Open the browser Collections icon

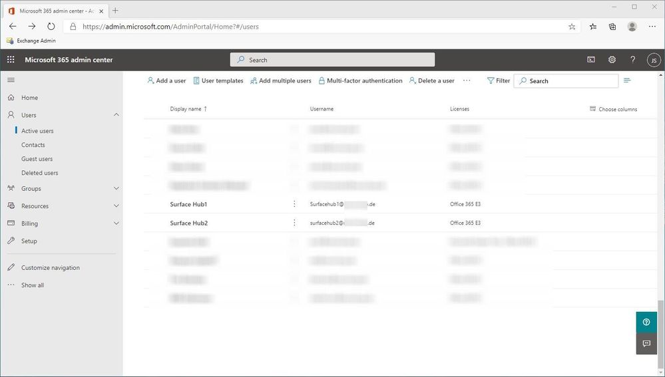click(x=612, y=27)
